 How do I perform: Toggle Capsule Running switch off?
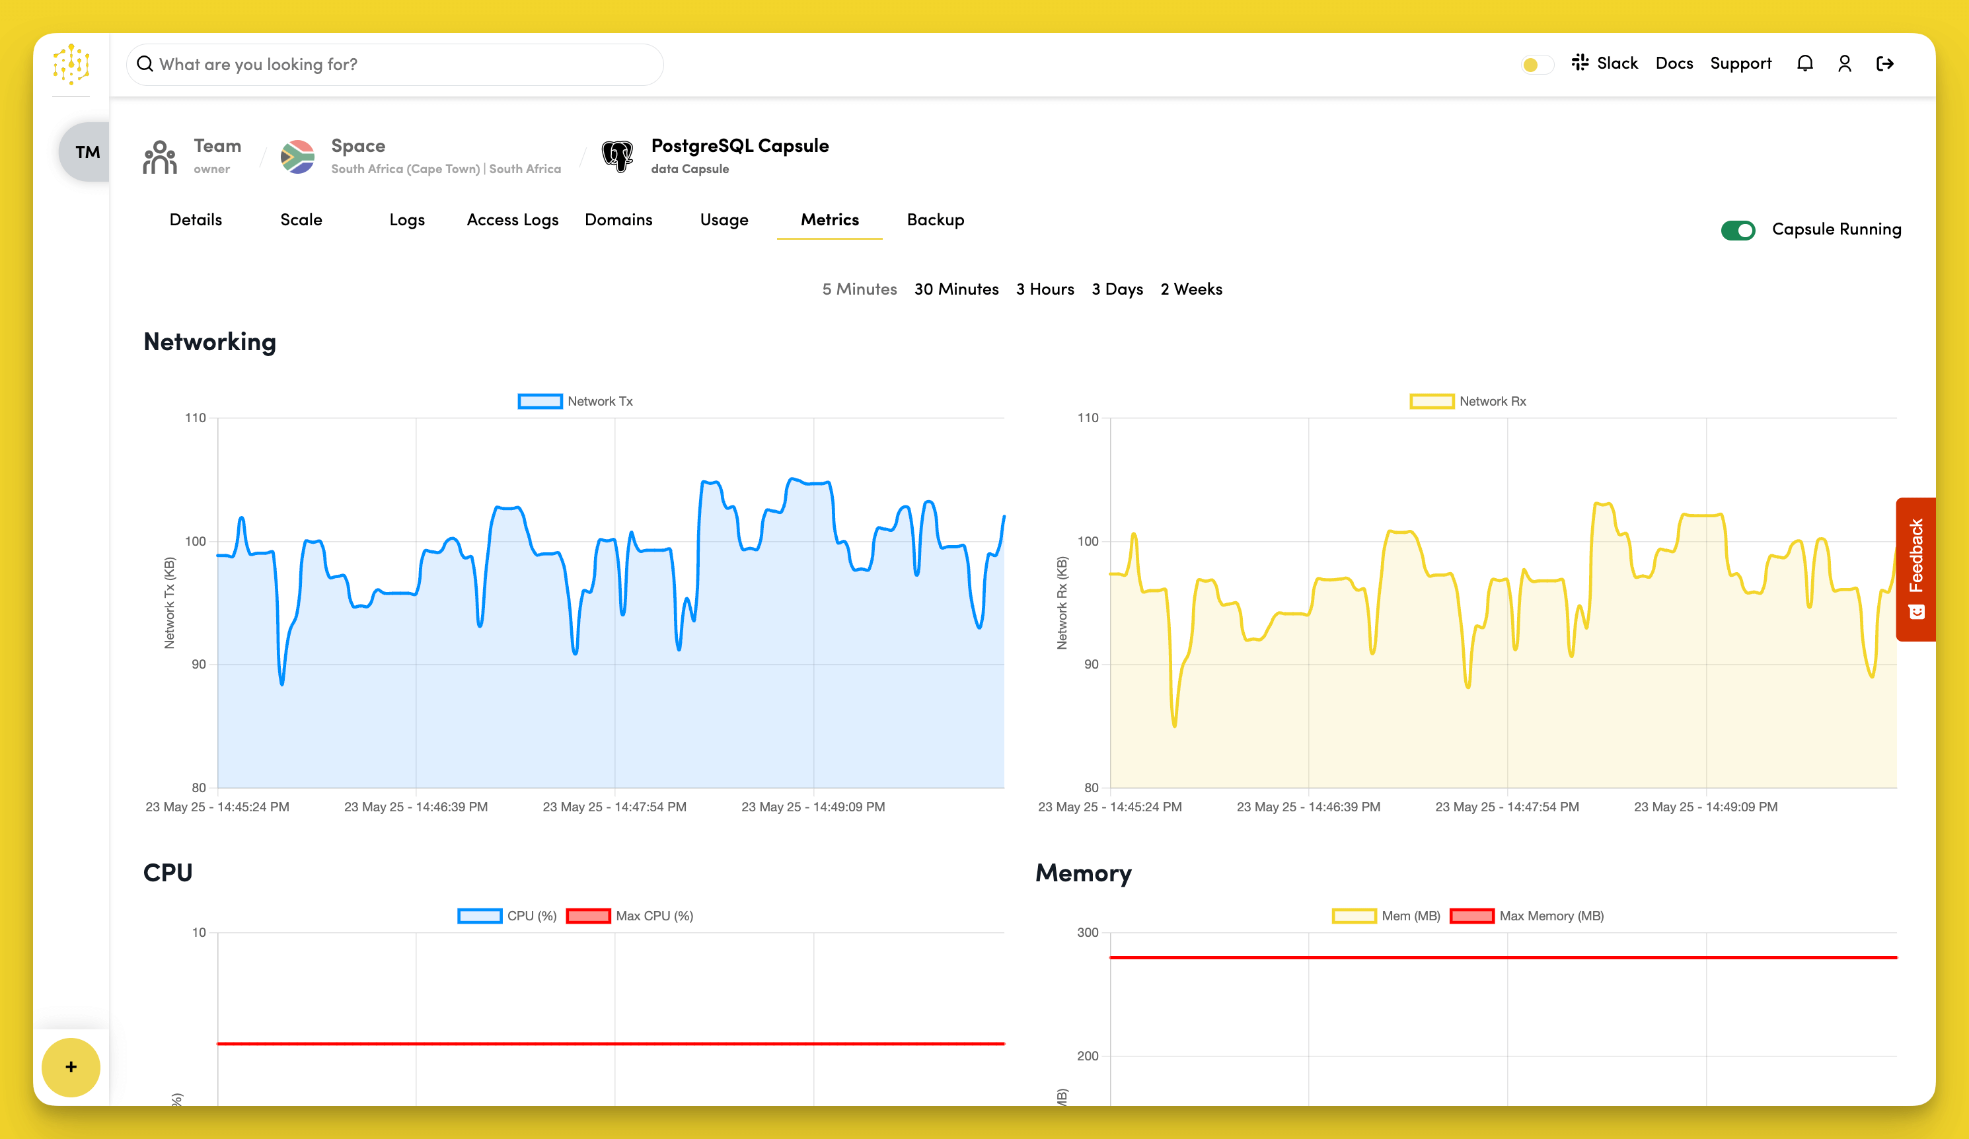(1738, 230)
